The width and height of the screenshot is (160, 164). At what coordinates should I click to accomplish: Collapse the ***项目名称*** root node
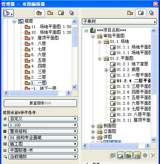pyautogui.click(x=86, y=31)
